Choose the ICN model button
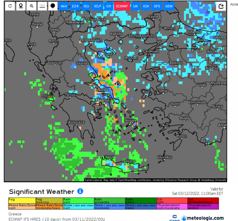Screen dimensions: 238x221 click(x=146, y=6)
